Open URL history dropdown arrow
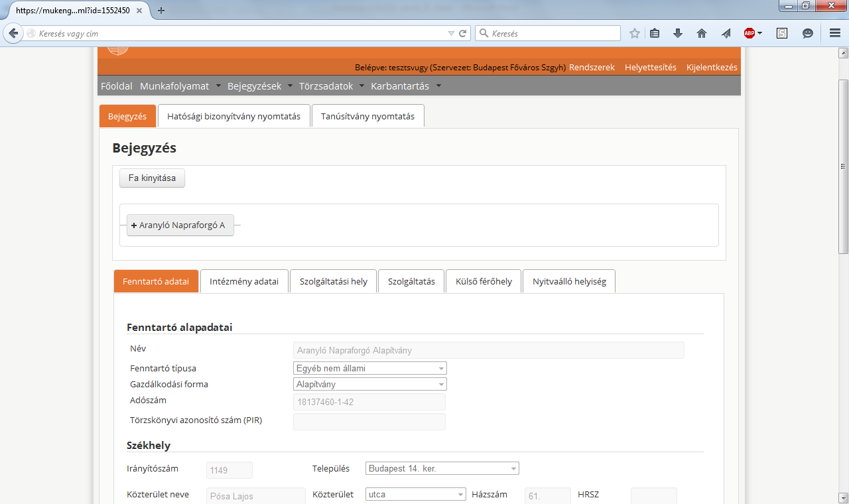The height and width of the screenshot is (504, 849). click(451, 33)
